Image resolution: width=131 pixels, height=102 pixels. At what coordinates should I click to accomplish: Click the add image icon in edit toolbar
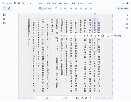(x=61, y=8)
